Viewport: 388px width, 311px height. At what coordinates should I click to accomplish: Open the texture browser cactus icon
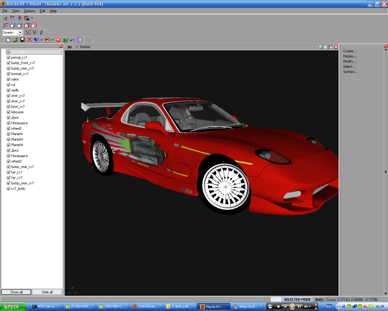point(65,40)
